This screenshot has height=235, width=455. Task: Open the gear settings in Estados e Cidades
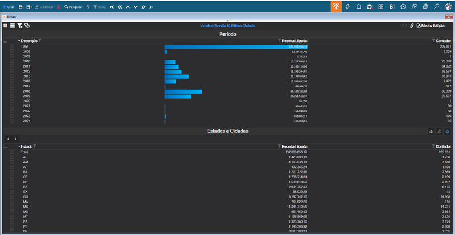(448, 132)
